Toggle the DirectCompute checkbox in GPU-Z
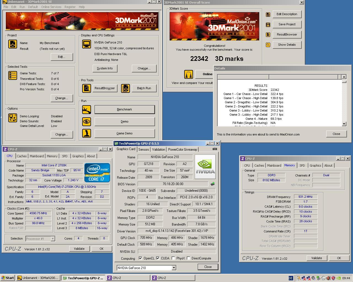Screen dimensions: 353x282 [x=188, y=258]
